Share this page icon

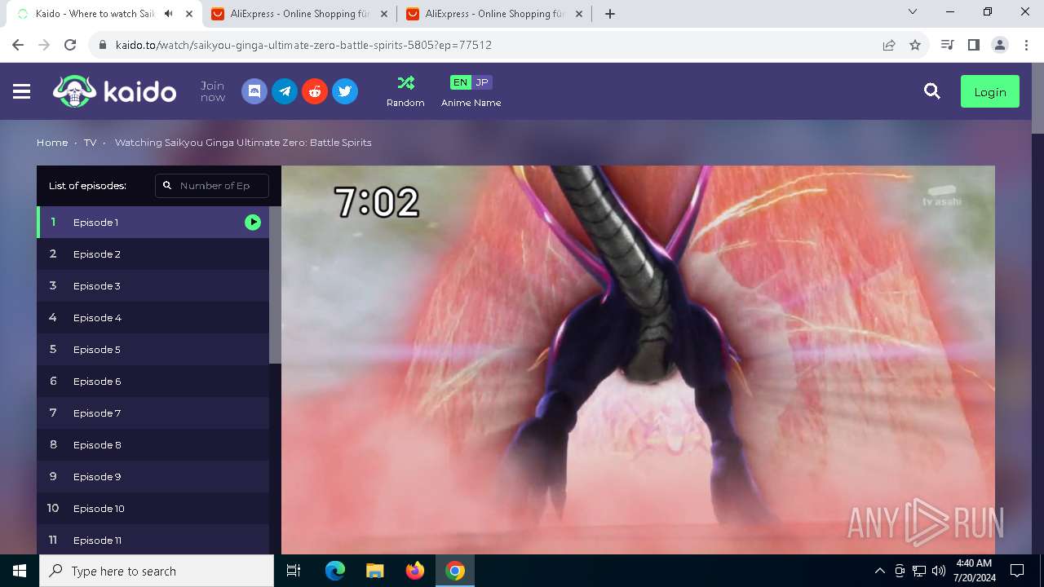pyautogui.click(x=889, y=45)
